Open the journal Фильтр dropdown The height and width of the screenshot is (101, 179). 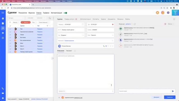pyautogui.click(x=171, y=24)
